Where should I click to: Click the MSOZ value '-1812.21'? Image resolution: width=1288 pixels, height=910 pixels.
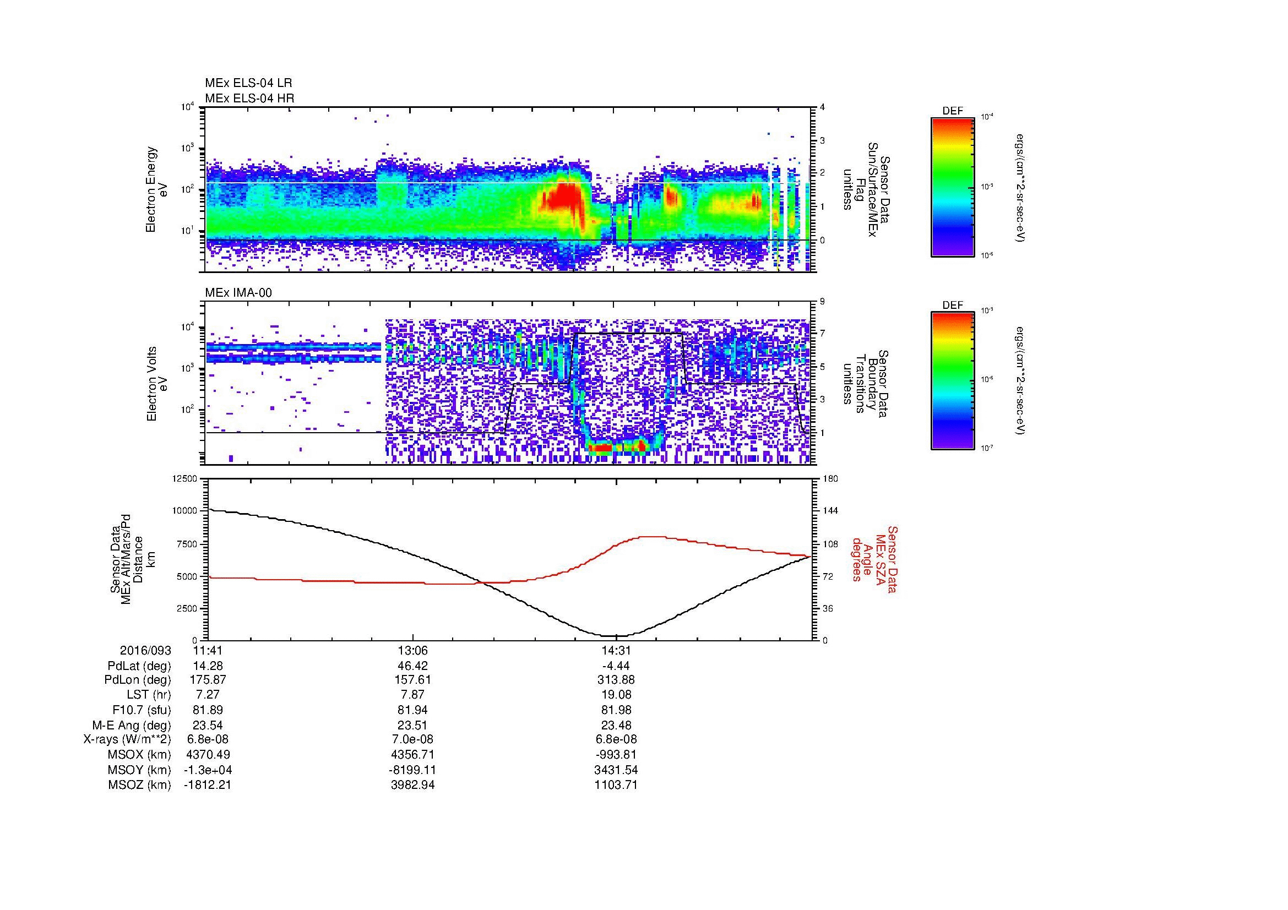coord(208,785)
